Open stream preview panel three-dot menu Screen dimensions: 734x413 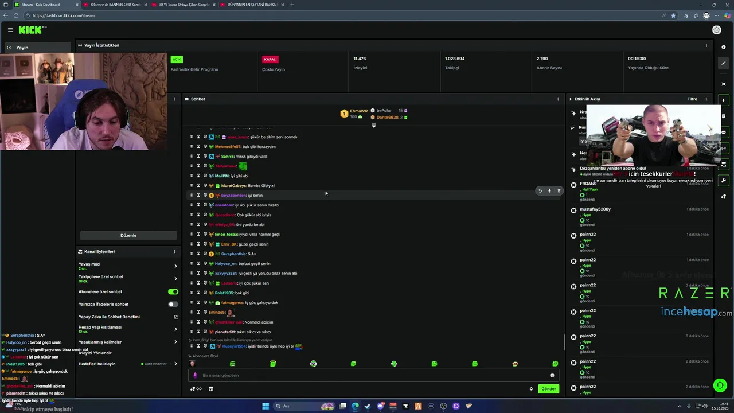click(x=174, y=99)
